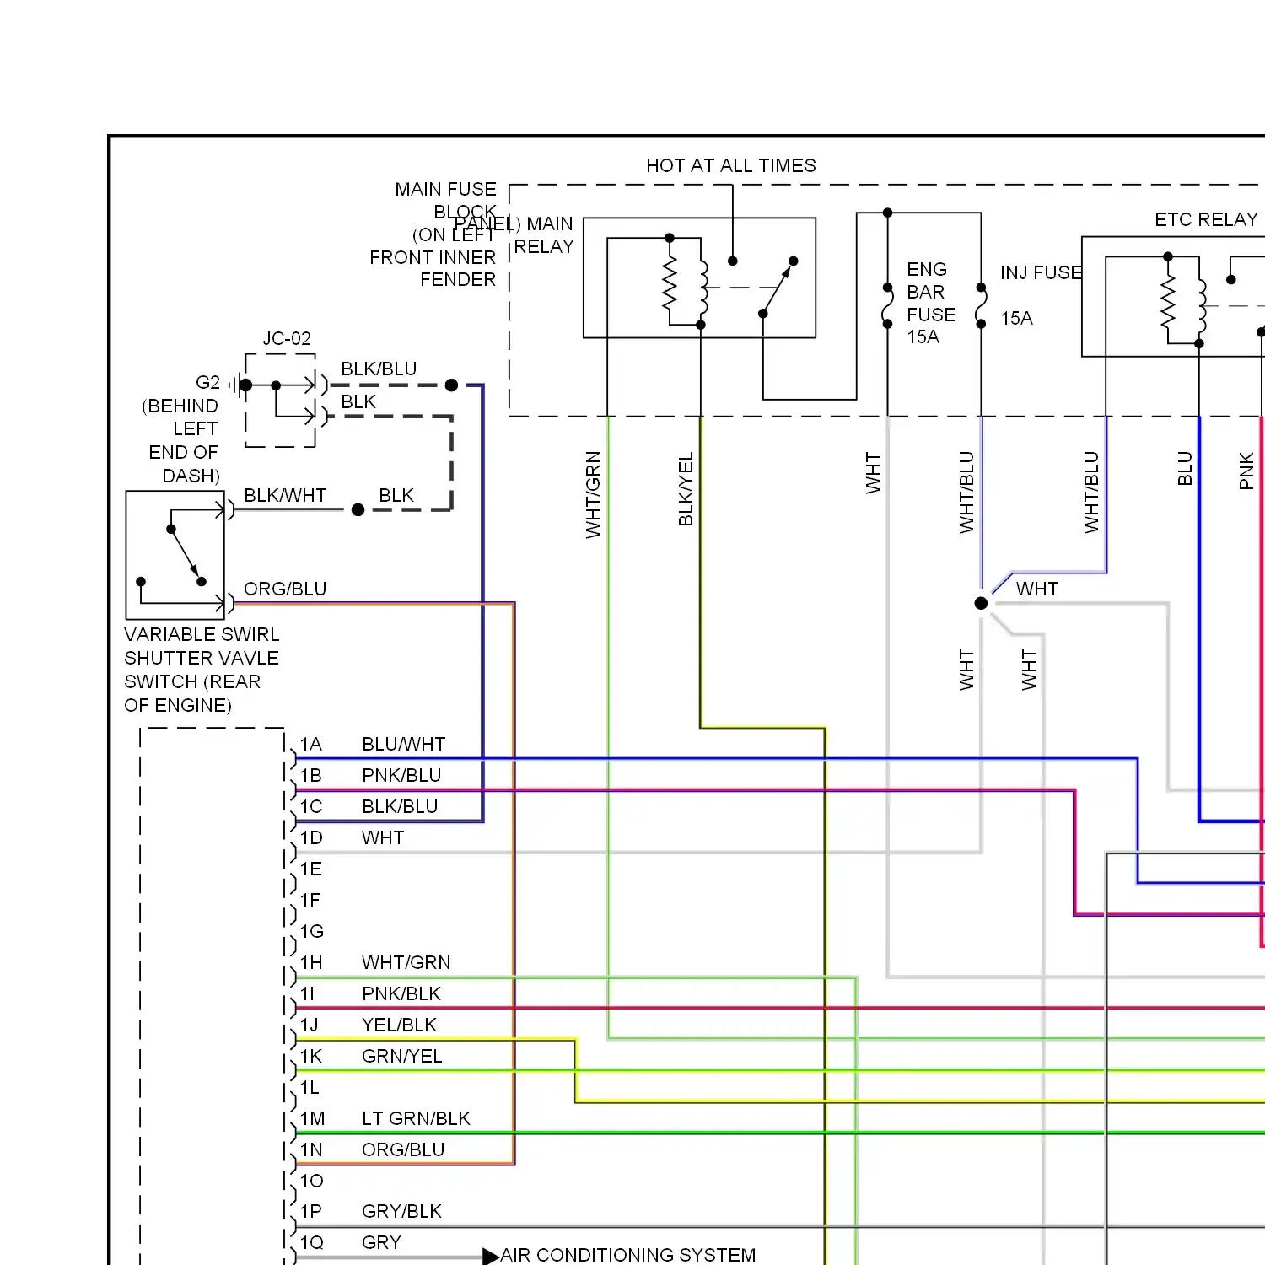This screenshot has height=1265, width=1265.
Task: Click the "HOT AT ALL TIMES" label
Action: coord(731,165)
